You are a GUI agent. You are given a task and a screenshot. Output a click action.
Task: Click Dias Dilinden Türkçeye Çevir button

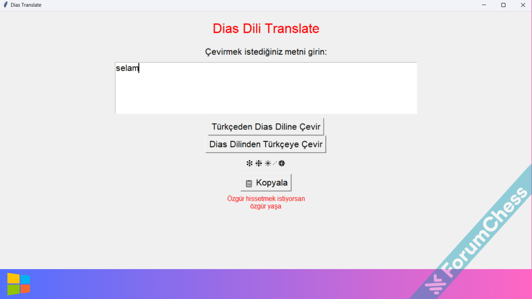coord(266,144)
